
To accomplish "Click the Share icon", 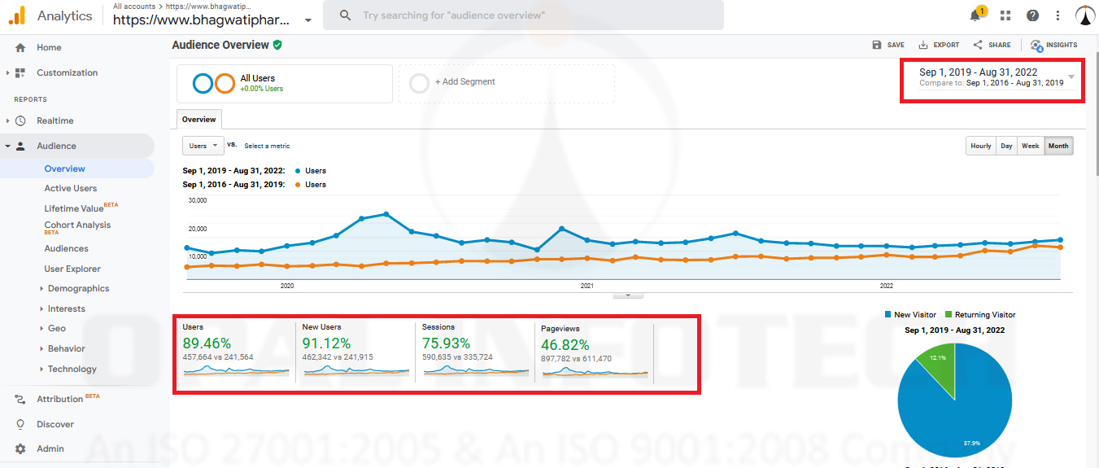I will pyautogui.click(x=978, y=45).
